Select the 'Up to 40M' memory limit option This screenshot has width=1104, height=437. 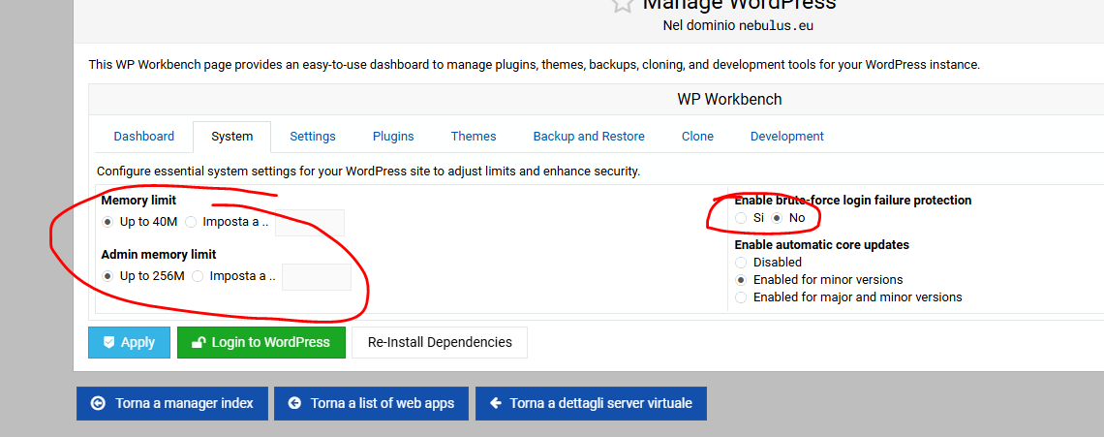107,222
